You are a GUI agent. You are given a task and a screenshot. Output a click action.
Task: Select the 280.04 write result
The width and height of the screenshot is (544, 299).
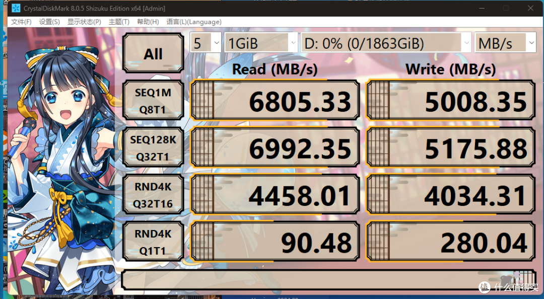(x=451, y=242)
